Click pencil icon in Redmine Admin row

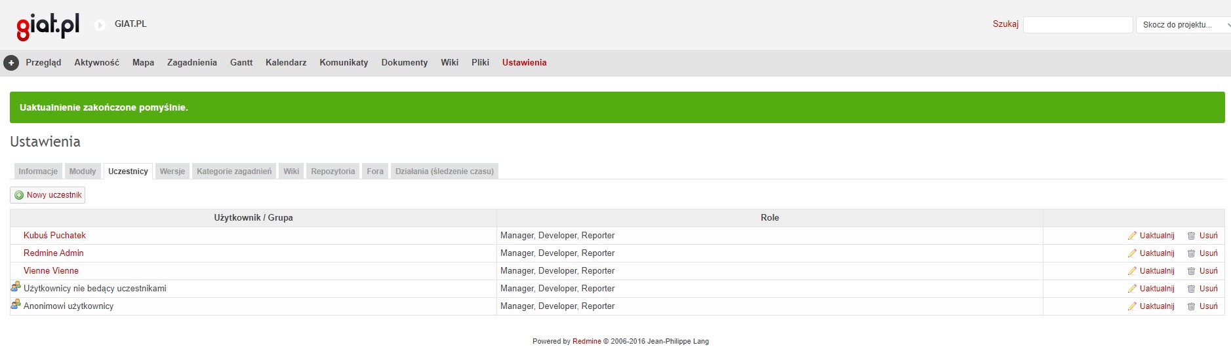pyautogui.click(x=1132, y=253)
